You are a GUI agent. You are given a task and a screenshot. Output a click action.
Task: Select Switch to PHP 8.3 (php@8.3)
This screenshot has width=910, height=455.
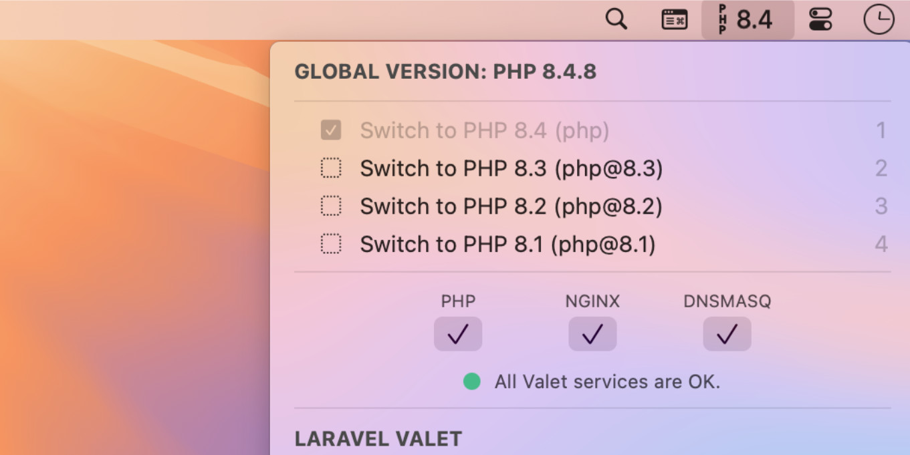click(511, 168)
